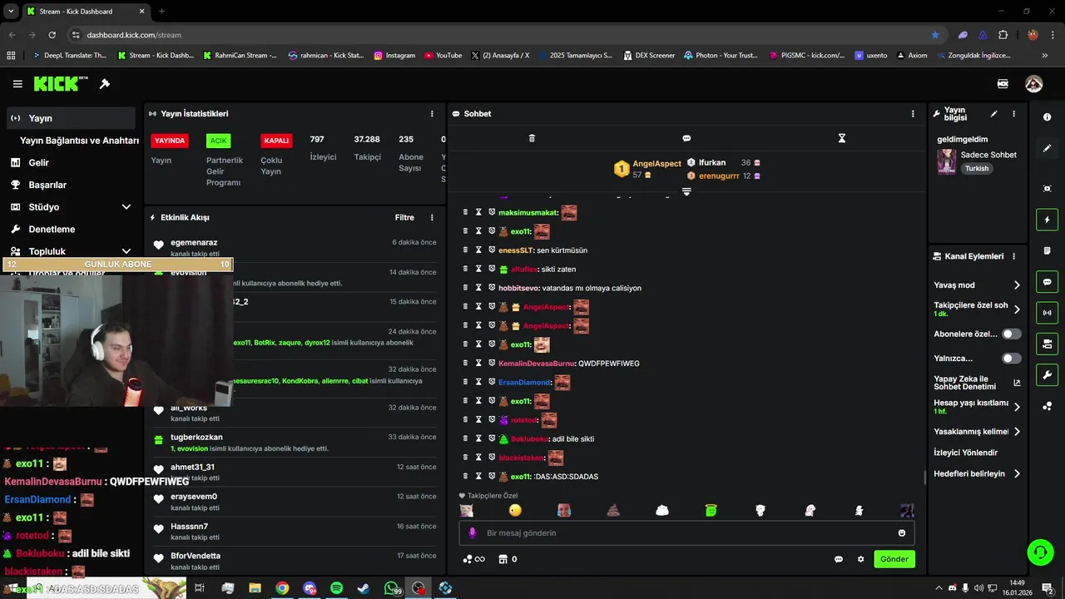
Task: Open Yayın bilgisi three-dot menu
Action: pos(1013,114)
